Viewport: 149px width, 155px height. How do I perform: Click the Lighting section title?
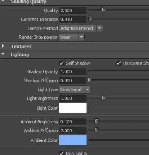20,55
